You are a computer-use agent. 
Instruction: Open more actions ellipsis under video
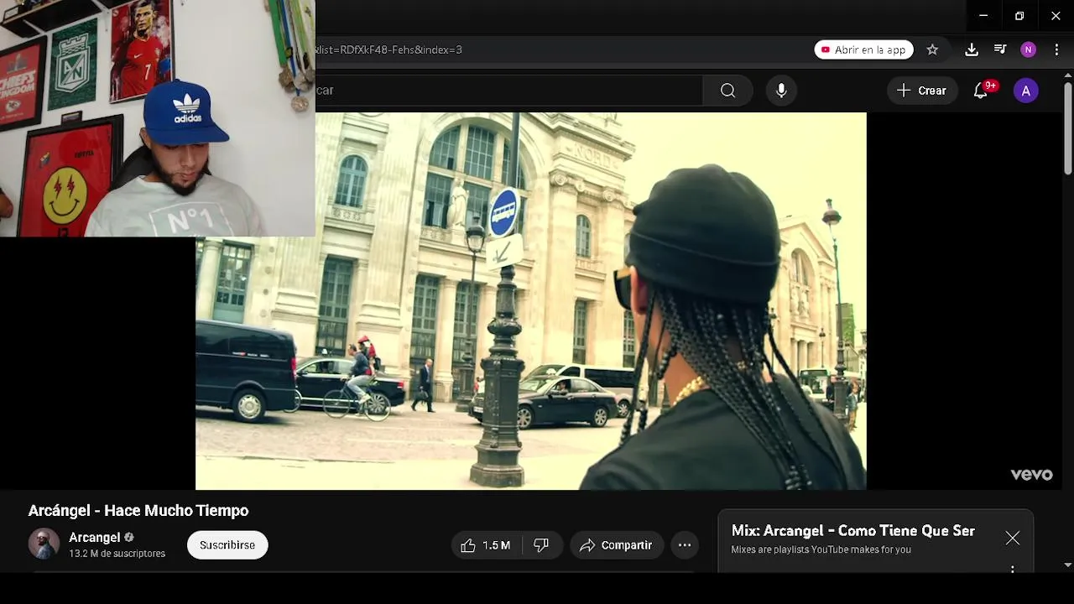click(x=685, y=545)
